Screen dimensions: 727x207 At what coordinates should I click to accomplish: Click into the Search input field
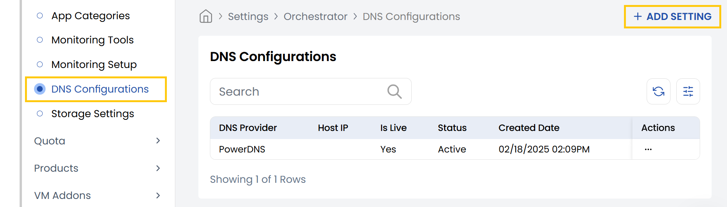click(300, 92)
